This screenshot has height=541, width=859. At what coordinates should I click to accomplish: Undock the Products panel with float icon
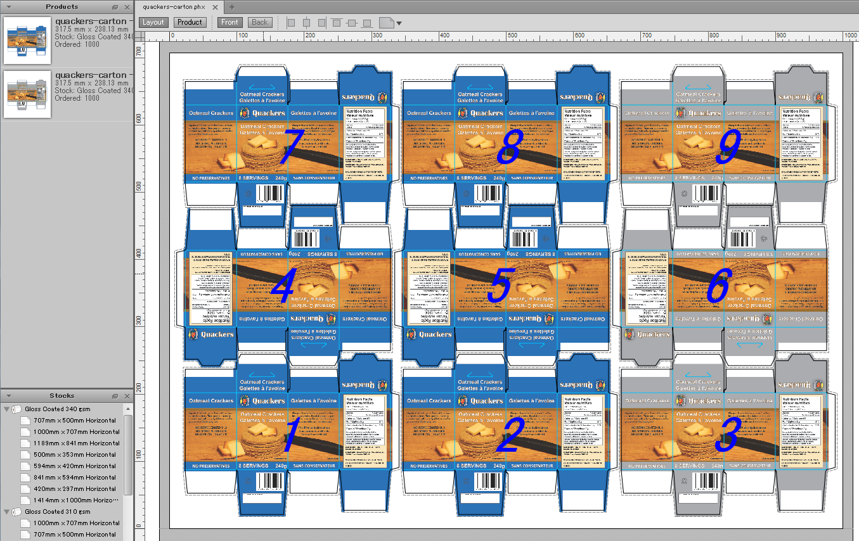point(115,7)
